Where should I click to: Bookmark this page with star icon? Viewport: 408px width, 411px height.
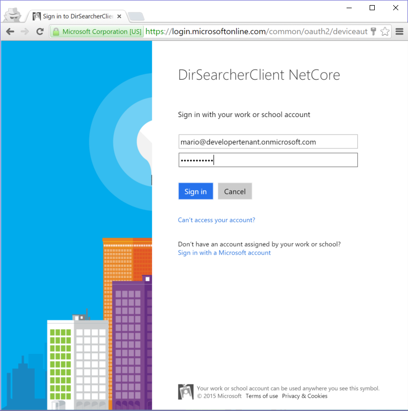tap(385, 32)
